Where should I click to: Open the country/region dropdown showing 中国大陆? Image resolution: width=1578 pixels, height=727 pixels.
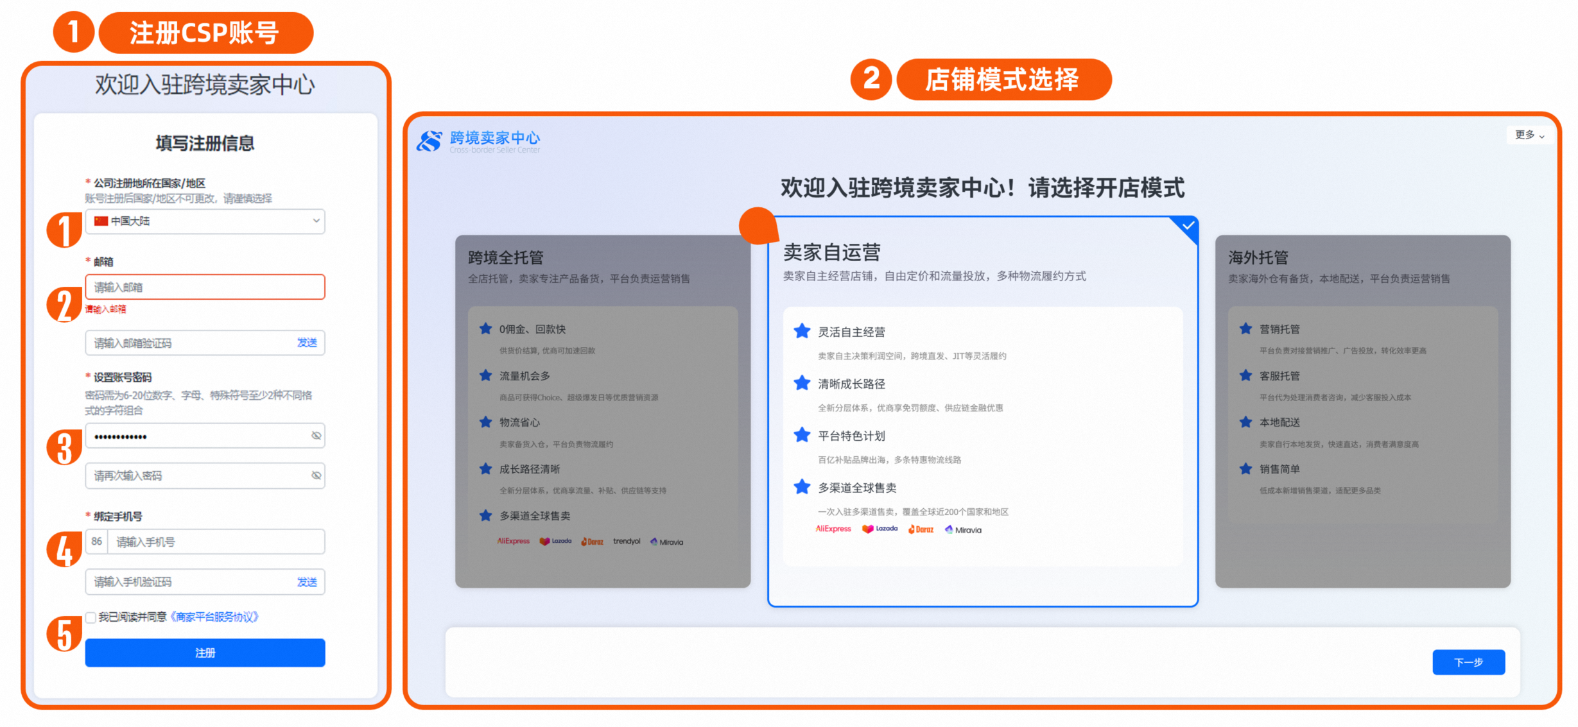[x=205, y=221]
